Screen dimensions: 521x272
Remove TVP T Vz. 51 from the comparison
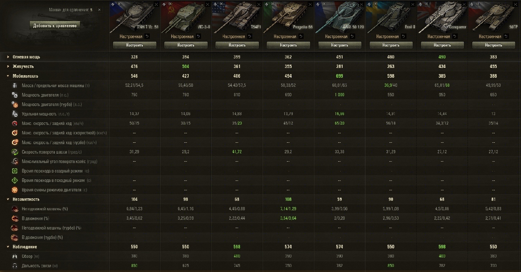[x=156, y=4]
